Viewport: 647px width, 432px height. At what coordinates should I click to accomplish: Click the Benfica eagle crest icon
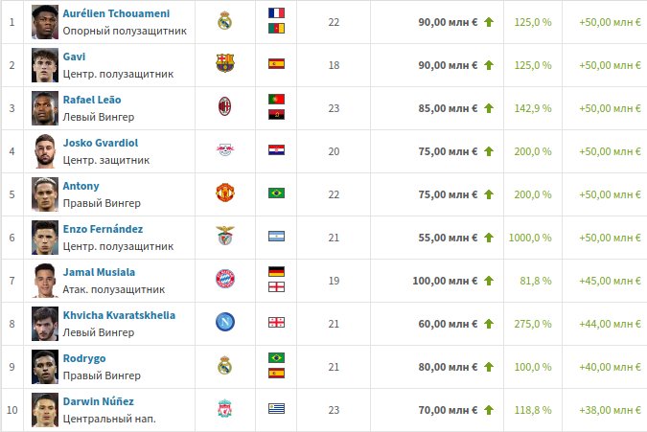pyautogui.click(x=225, y=236)
